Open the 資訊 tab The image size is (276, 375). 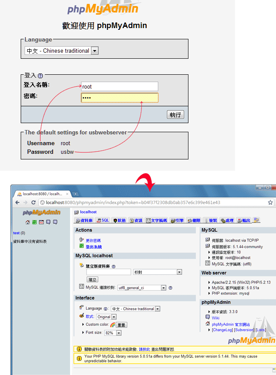[136, 220]
